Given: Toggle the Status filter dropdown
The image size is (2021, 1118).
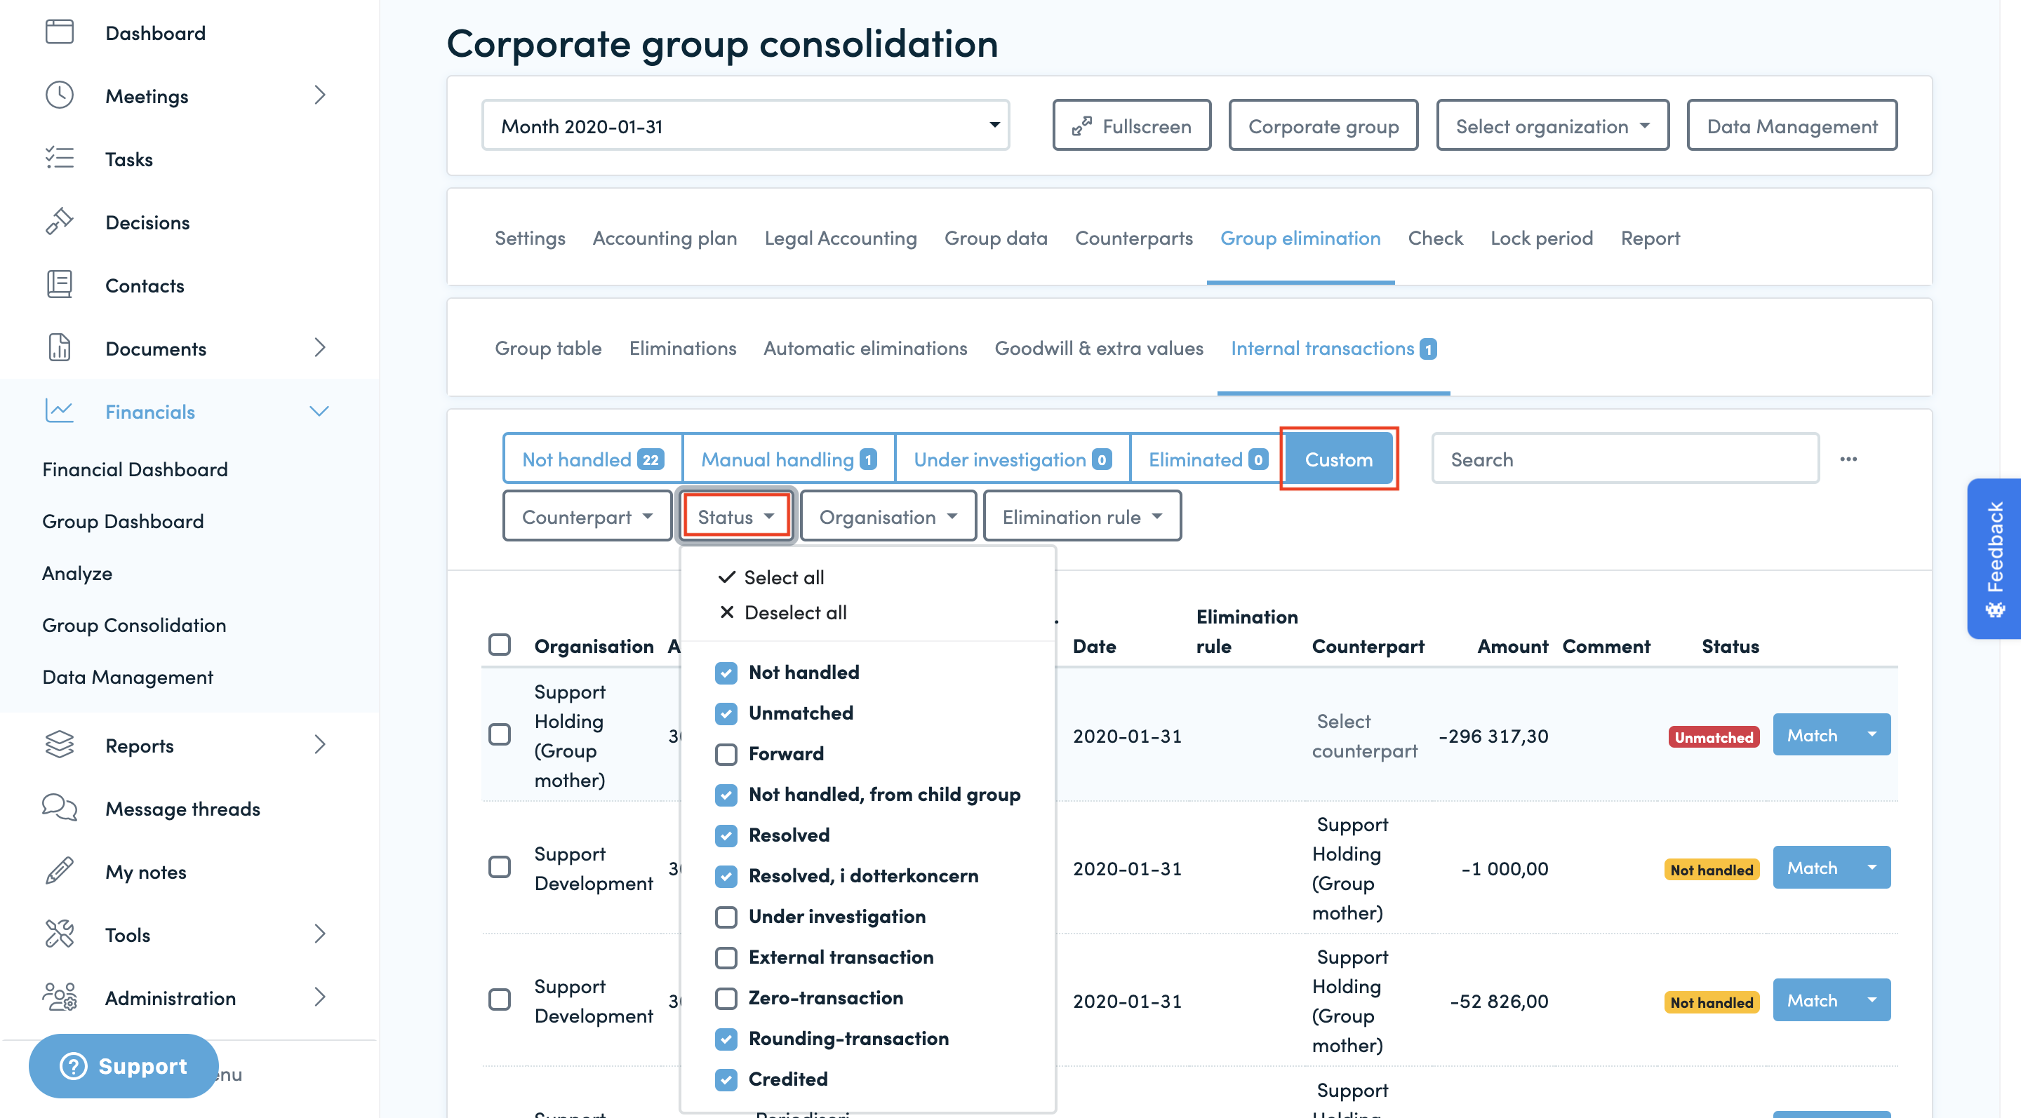Looking at the screenshot, I should 736,517.
